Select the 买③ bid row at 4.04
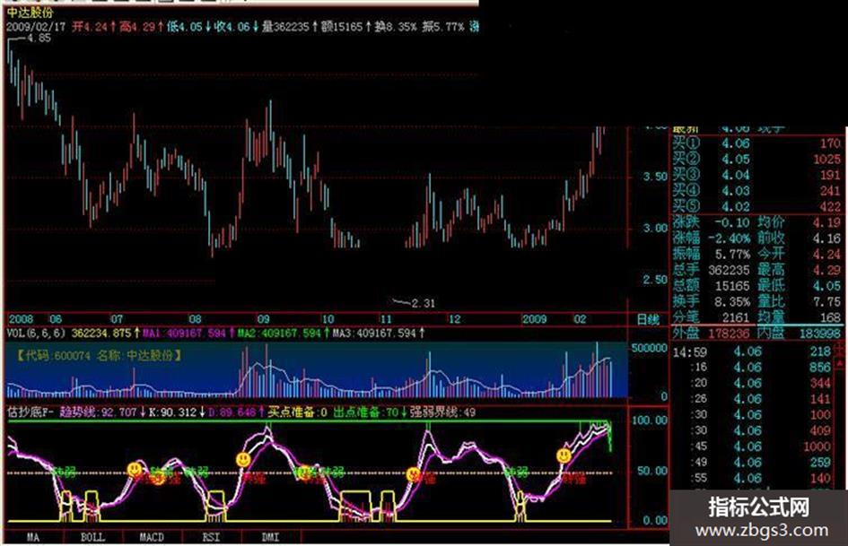The image size is (848, 546). pos(756,175)
